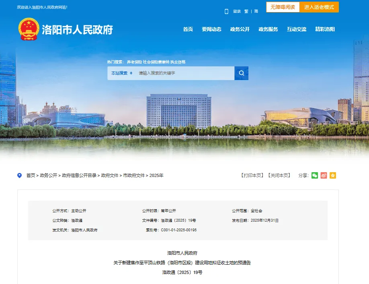Click the blue magnifier search button
Image resolution: width=369 pixels, height=284 pixels.
(241, 73)
